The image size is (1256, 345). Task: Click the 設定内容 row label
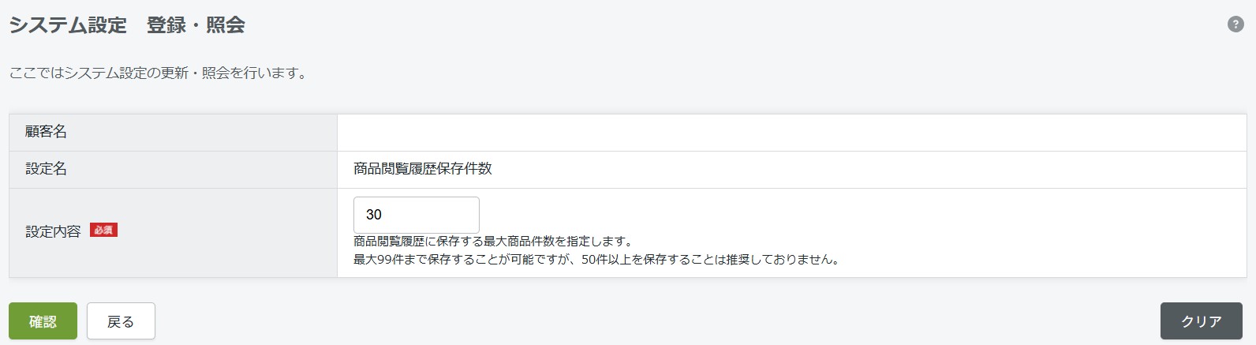pos(53,231)
